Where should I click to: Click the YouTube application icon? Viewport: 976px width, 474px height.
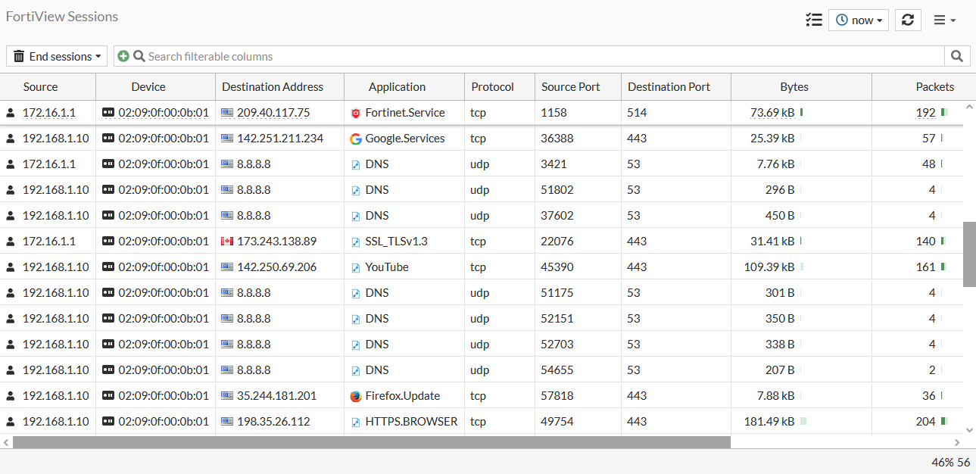pos(356,267)
